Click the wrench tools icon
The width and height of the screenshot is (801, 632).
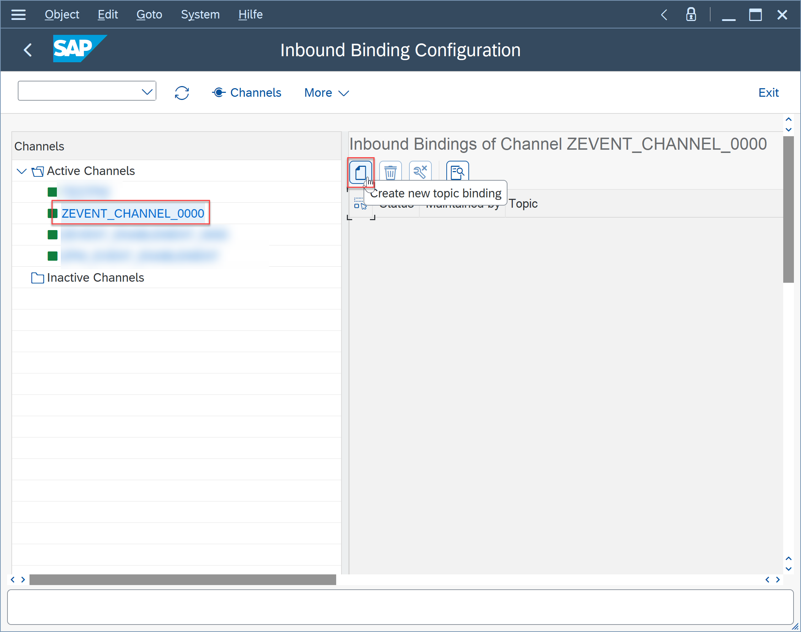[420, 172]
